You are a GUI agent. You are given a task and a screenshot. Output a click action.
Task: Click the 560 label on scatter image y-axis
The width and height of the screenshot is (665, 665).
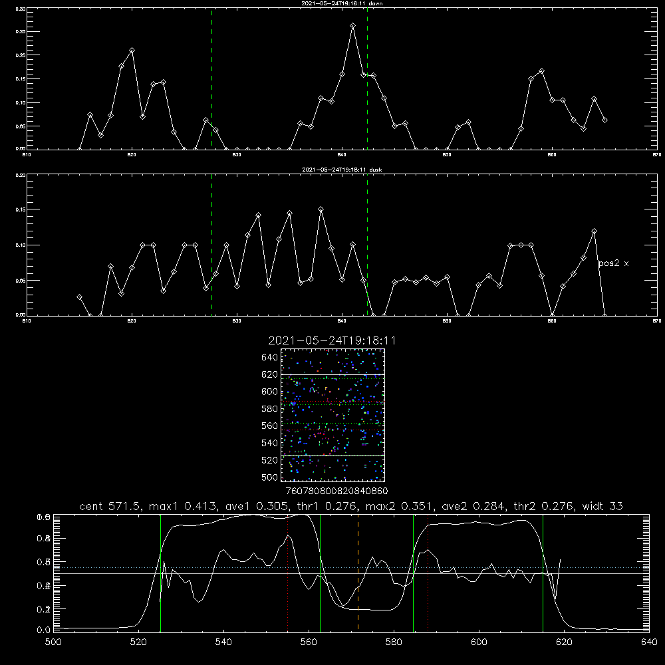coord(269,426)
